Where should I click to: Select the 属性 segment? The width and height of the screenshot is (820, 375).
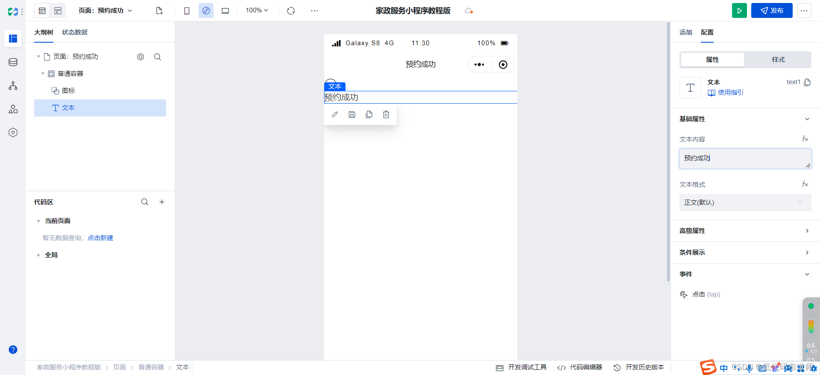tap(712, 60)
